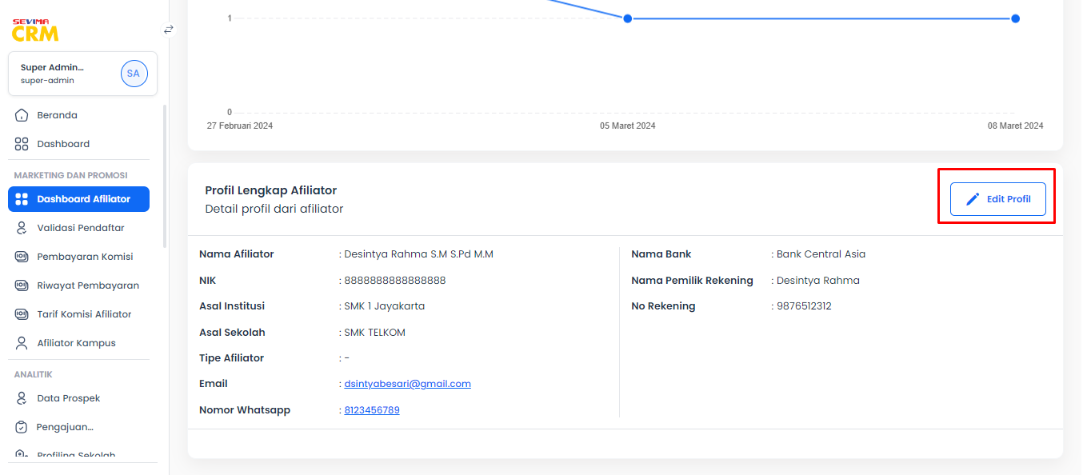The image size is (1083, 475).
Task: Click the Validasi Pendaftar person icon
Action: 22,228
